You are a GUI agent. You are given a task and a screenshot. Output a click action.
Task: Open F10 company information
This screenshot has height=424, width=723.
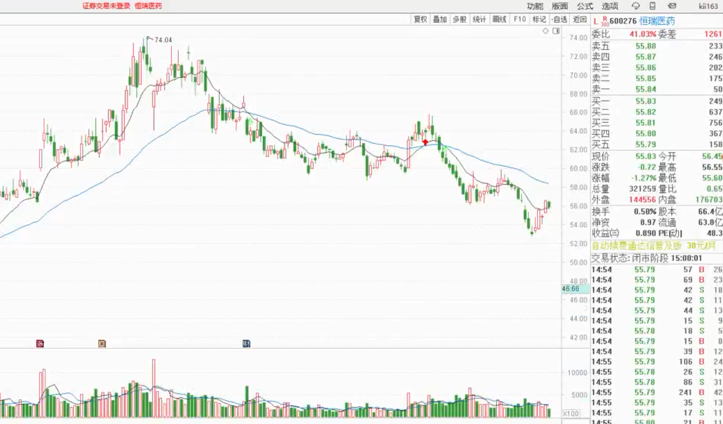520,19
